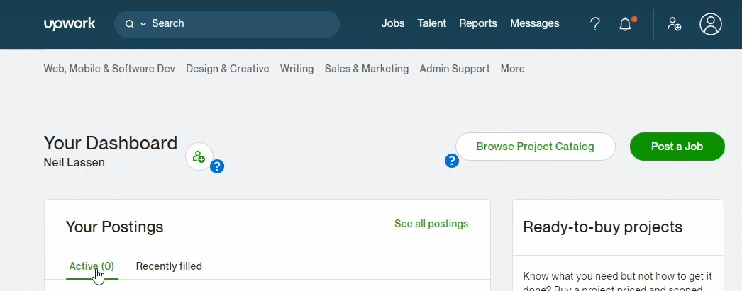Click the Upwork logo
The image size is (742, 291).
coord(70,23)
